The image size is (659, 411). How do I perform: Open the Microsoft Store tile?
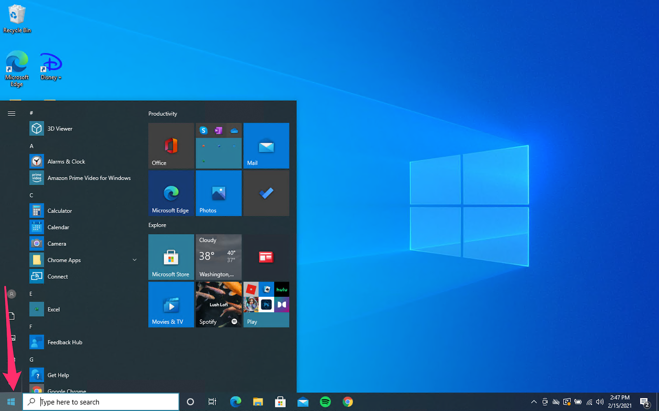click(171, 257)
